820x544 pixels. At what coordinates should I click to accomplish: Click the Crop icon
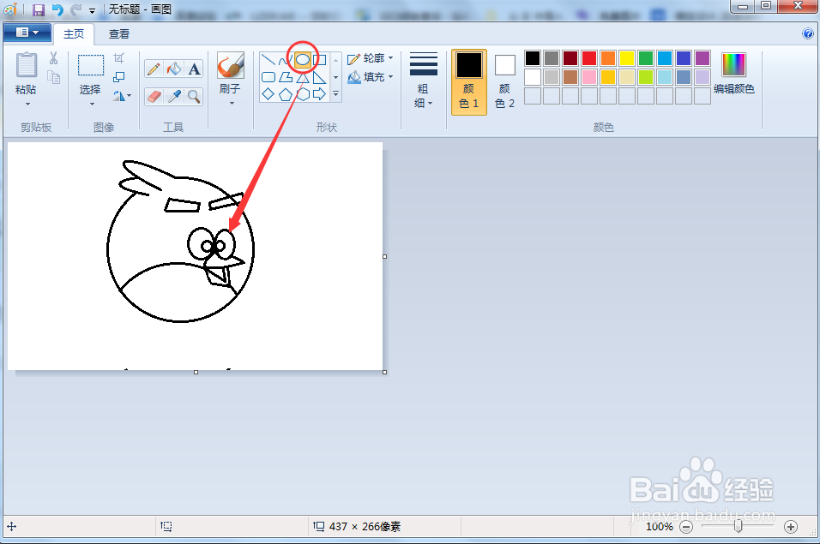118,57
